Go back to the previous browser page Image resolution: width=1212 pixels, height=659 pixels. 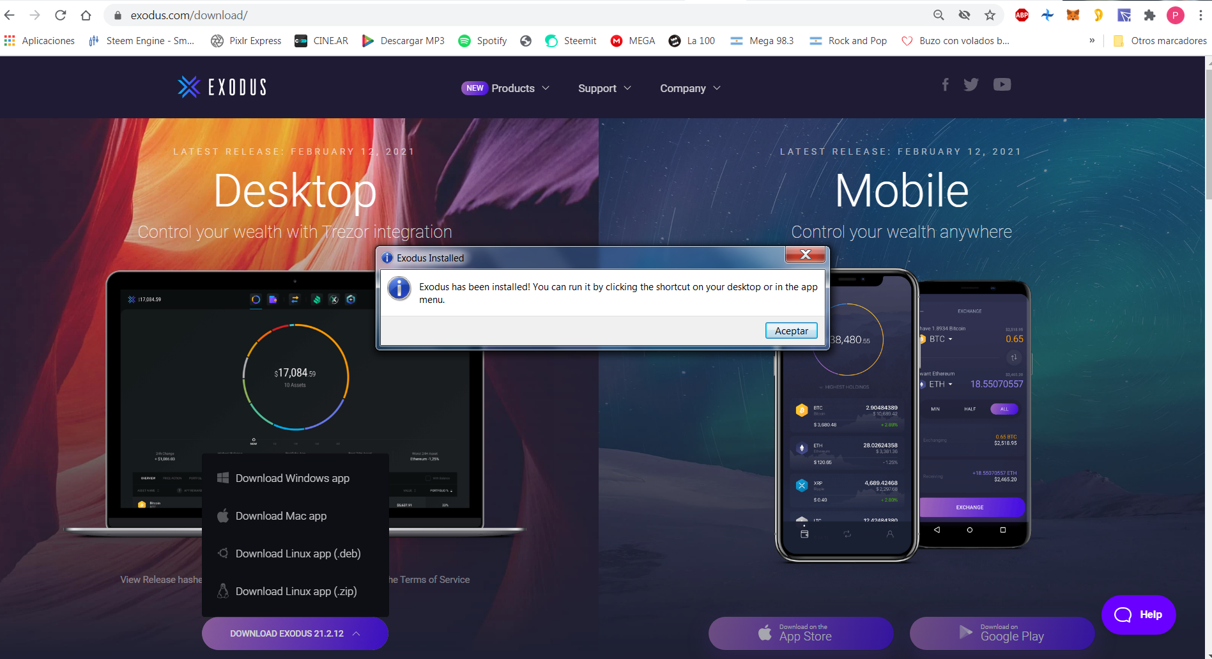click(10, 15)
